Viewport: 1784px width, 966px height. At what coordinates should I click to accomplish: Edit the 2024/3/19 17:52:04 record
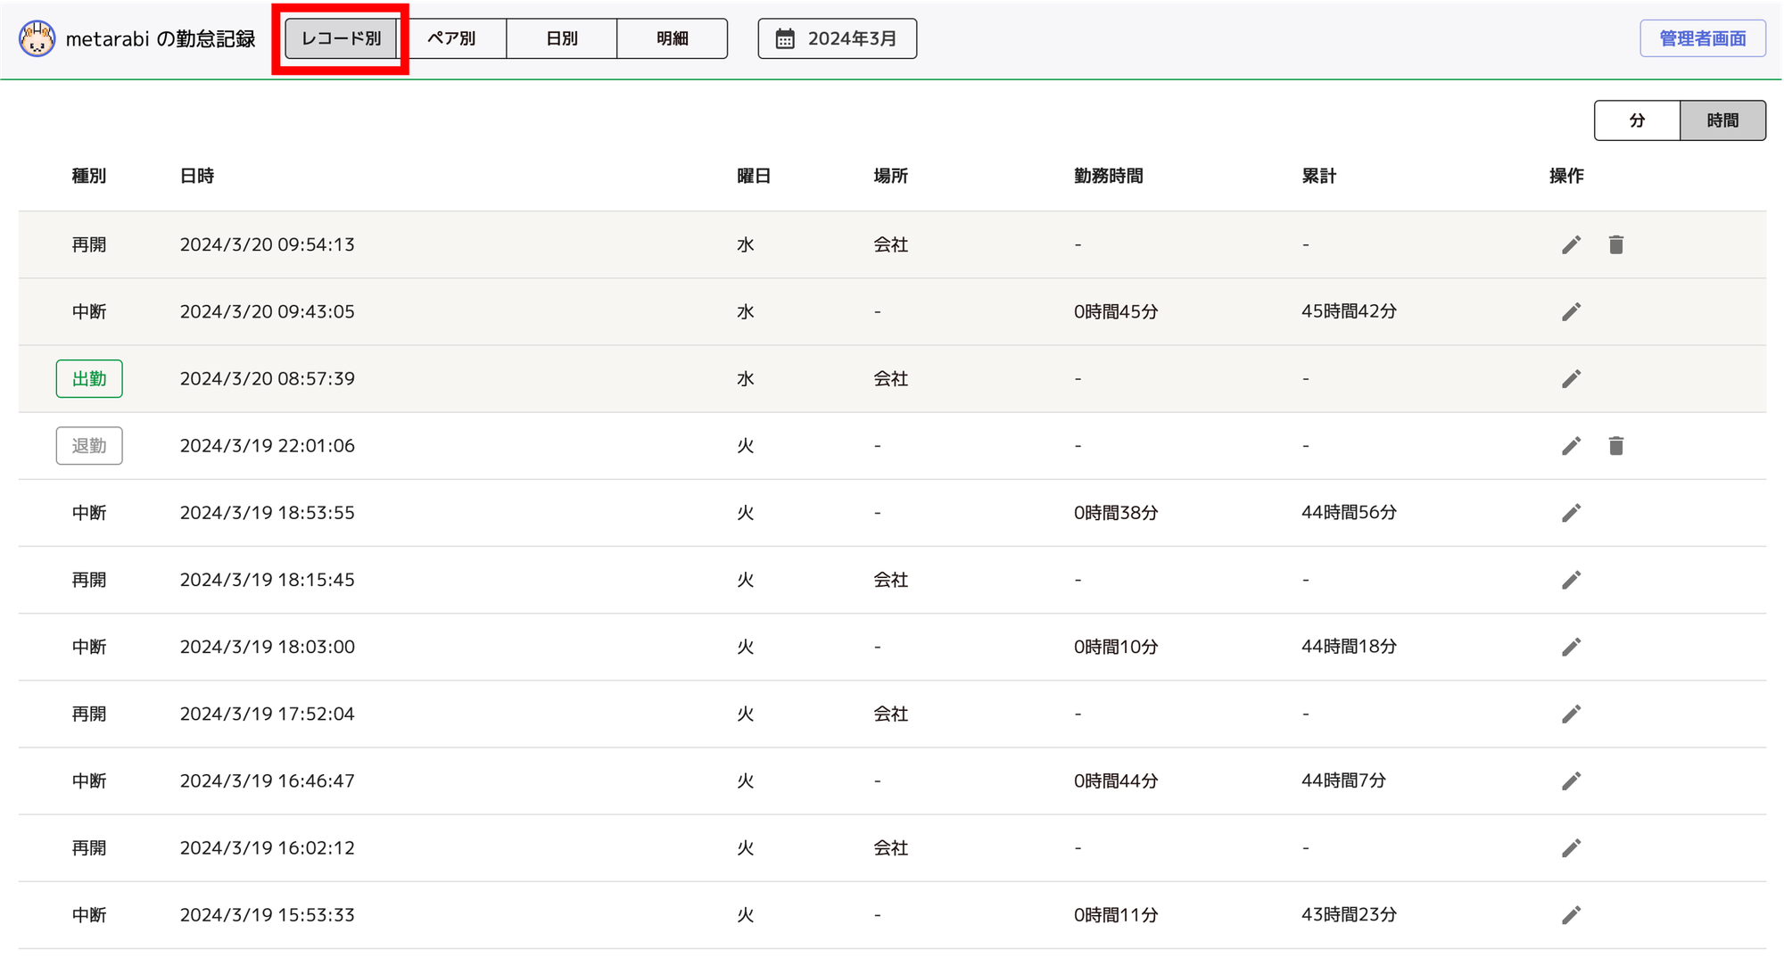1571,714
